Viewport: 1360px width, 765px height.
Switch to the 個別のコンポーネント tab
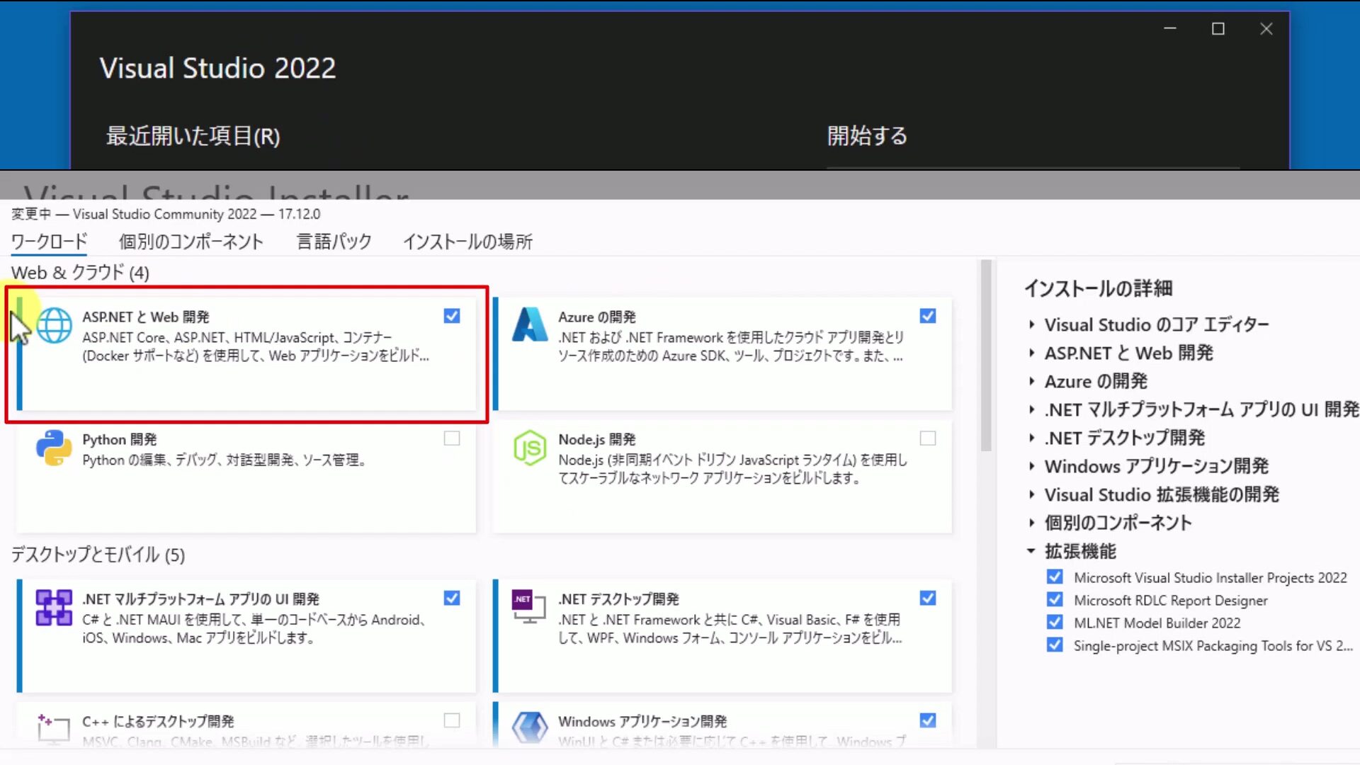point(191,242)
